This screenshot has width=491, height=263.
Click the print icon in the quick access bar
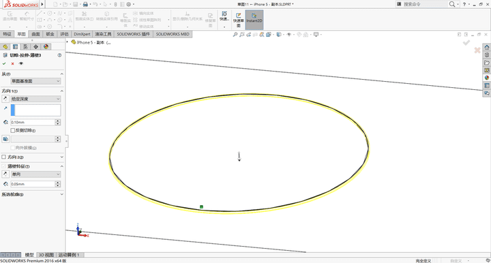pyautogui.click(x=85, y=4)
